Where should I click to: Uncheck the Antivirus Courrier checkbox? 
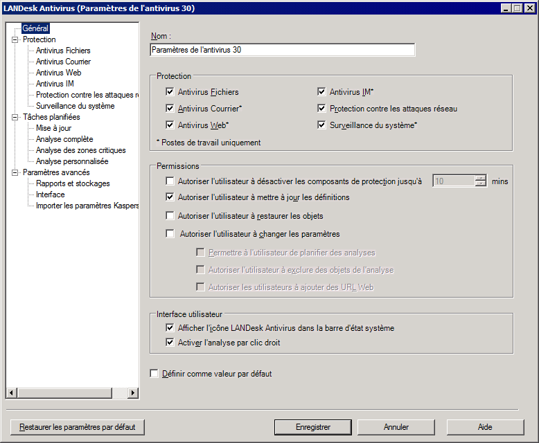[170, 108]
